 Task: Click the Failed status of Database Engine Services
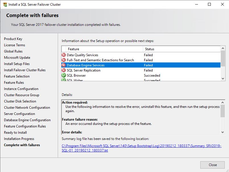click(x=148, y=65)
